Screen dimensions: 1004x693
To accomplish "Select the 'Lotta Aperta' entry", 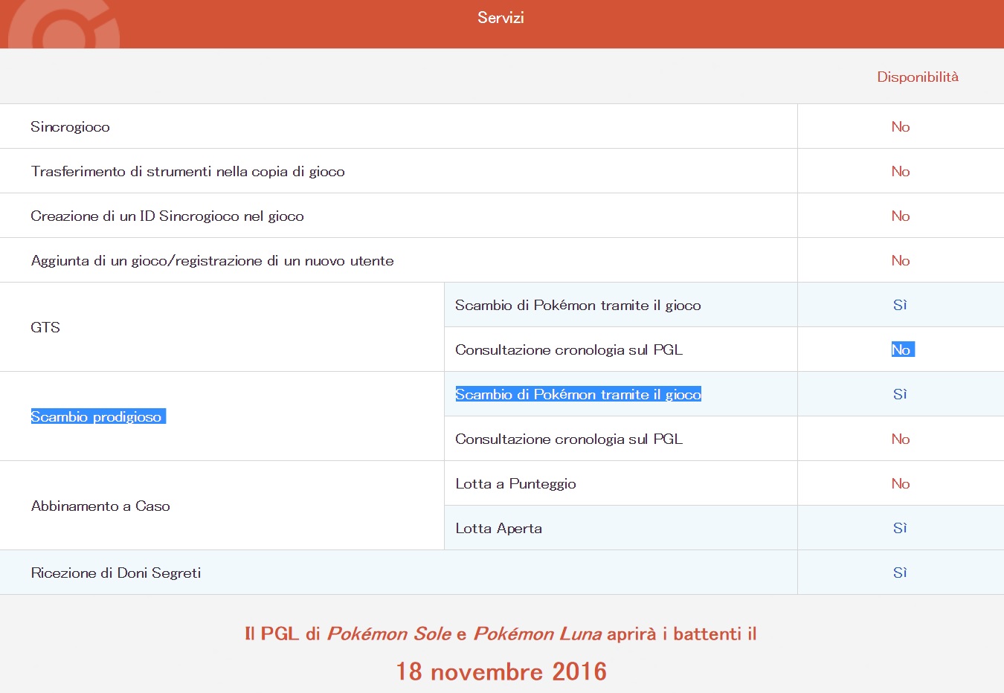I will pos(498,528).
